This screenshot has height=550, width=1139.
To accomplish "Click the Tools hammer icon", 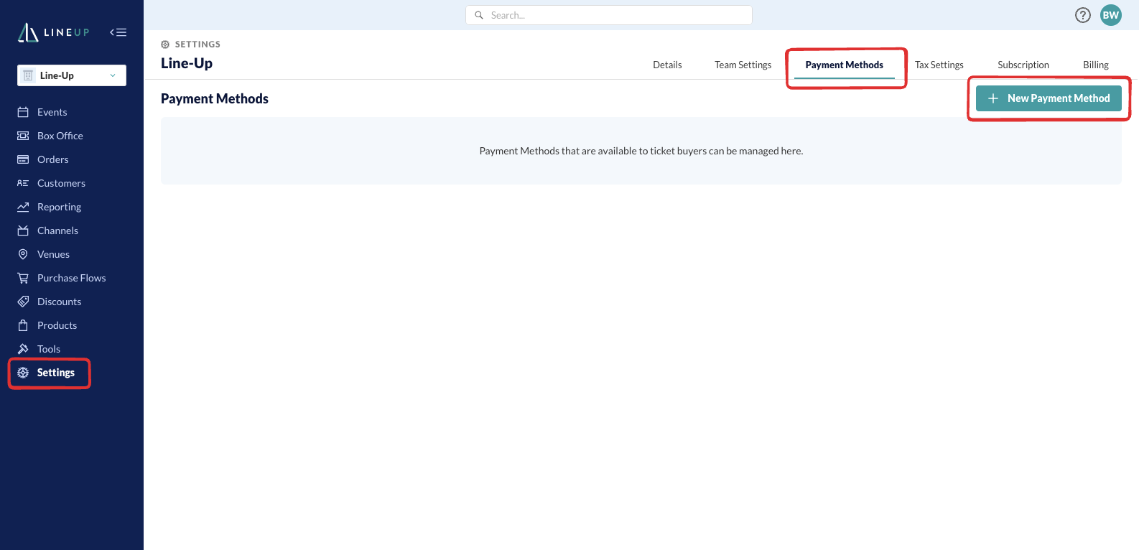I will pos(23,349).
